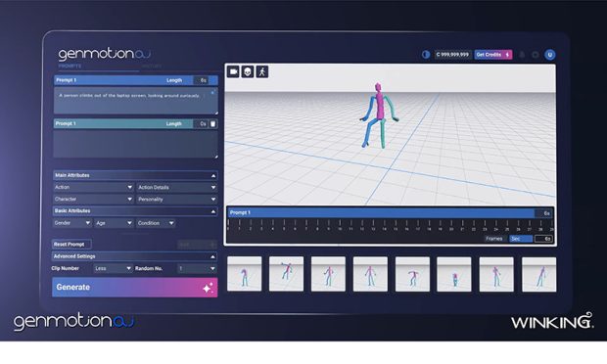This screenshot has height=364, width=607.
Task: Click the walking figure icon in viewport
Action: 262,71
